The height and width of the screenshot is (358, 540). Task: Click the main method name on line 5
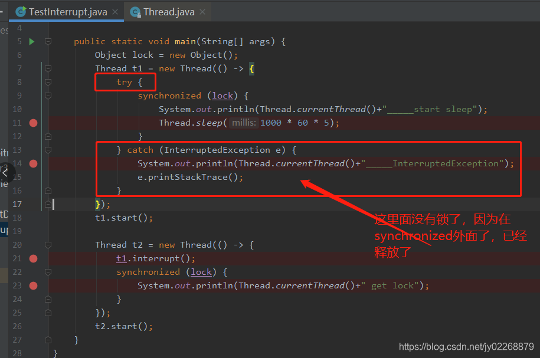(185, 42)
